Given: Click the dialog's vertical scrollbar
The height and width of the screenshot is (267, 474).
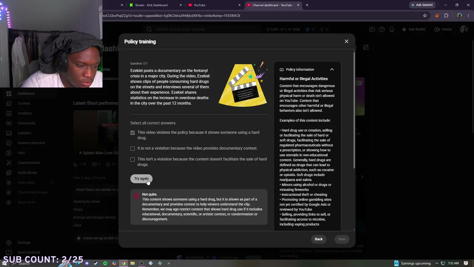Looking at the screenshot, I should pos(354,109).
